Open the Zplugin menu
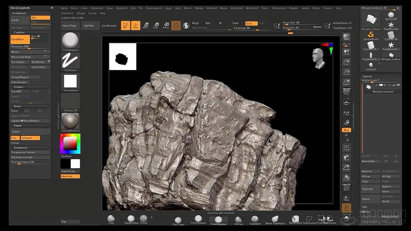The width and height of the screenshot is (411, 231). coord(81,13)
